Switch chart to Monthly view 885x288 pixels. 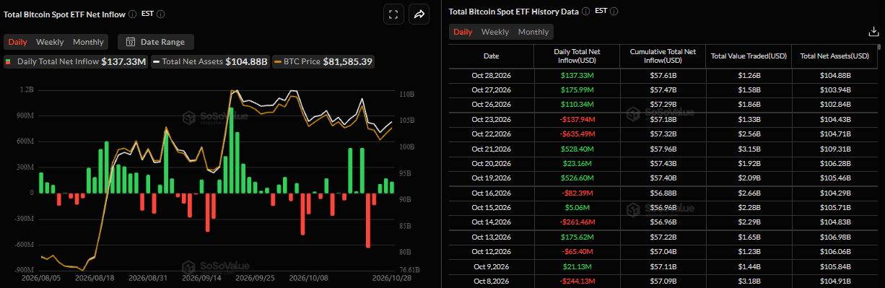[x=88, y=42]
